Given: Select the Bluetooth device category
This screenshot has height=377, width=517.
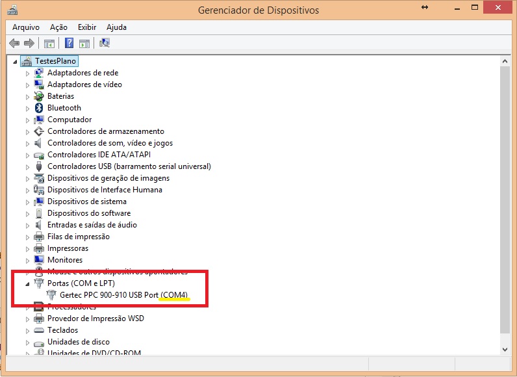Looking at the screenshot, I should (64, 108).
